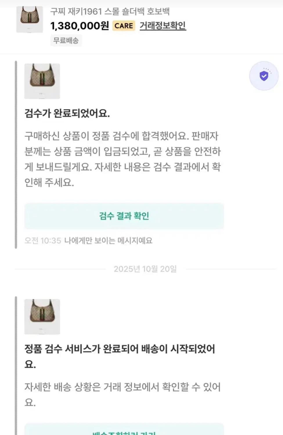Open the Gucci bag thumbnail in header
This screenshot has width=283, height=435.
click(x=30, y=19)
